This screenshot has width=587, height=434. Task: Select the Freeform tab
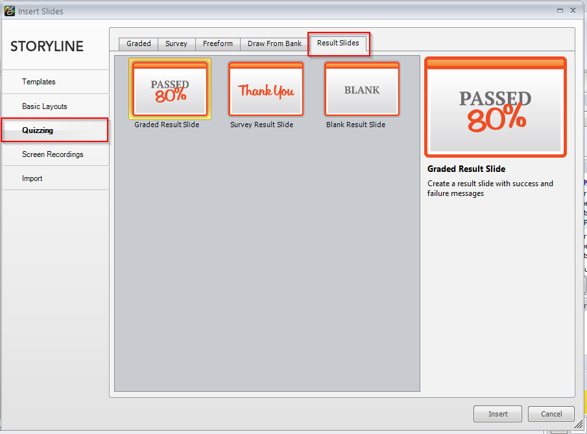[x=217, y=43]
